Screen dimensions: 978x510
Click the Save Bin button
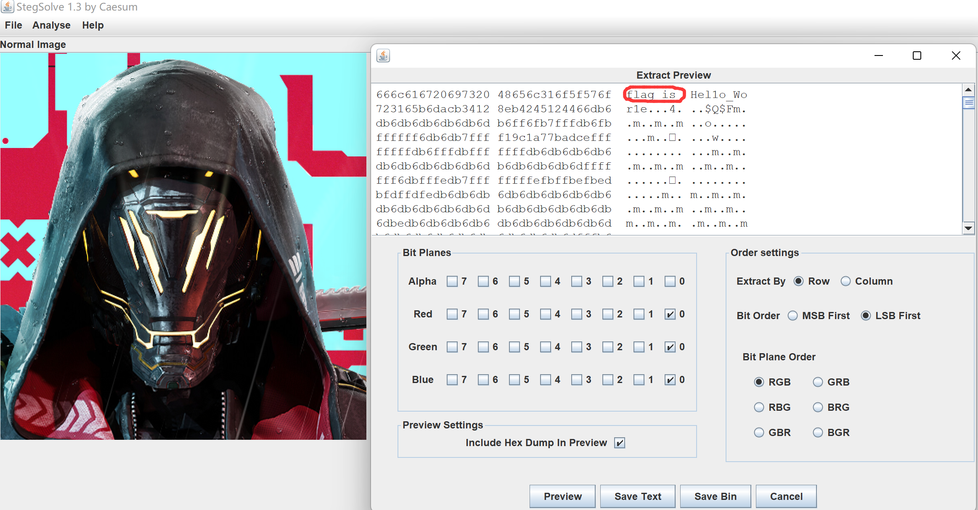pos(715,497)
